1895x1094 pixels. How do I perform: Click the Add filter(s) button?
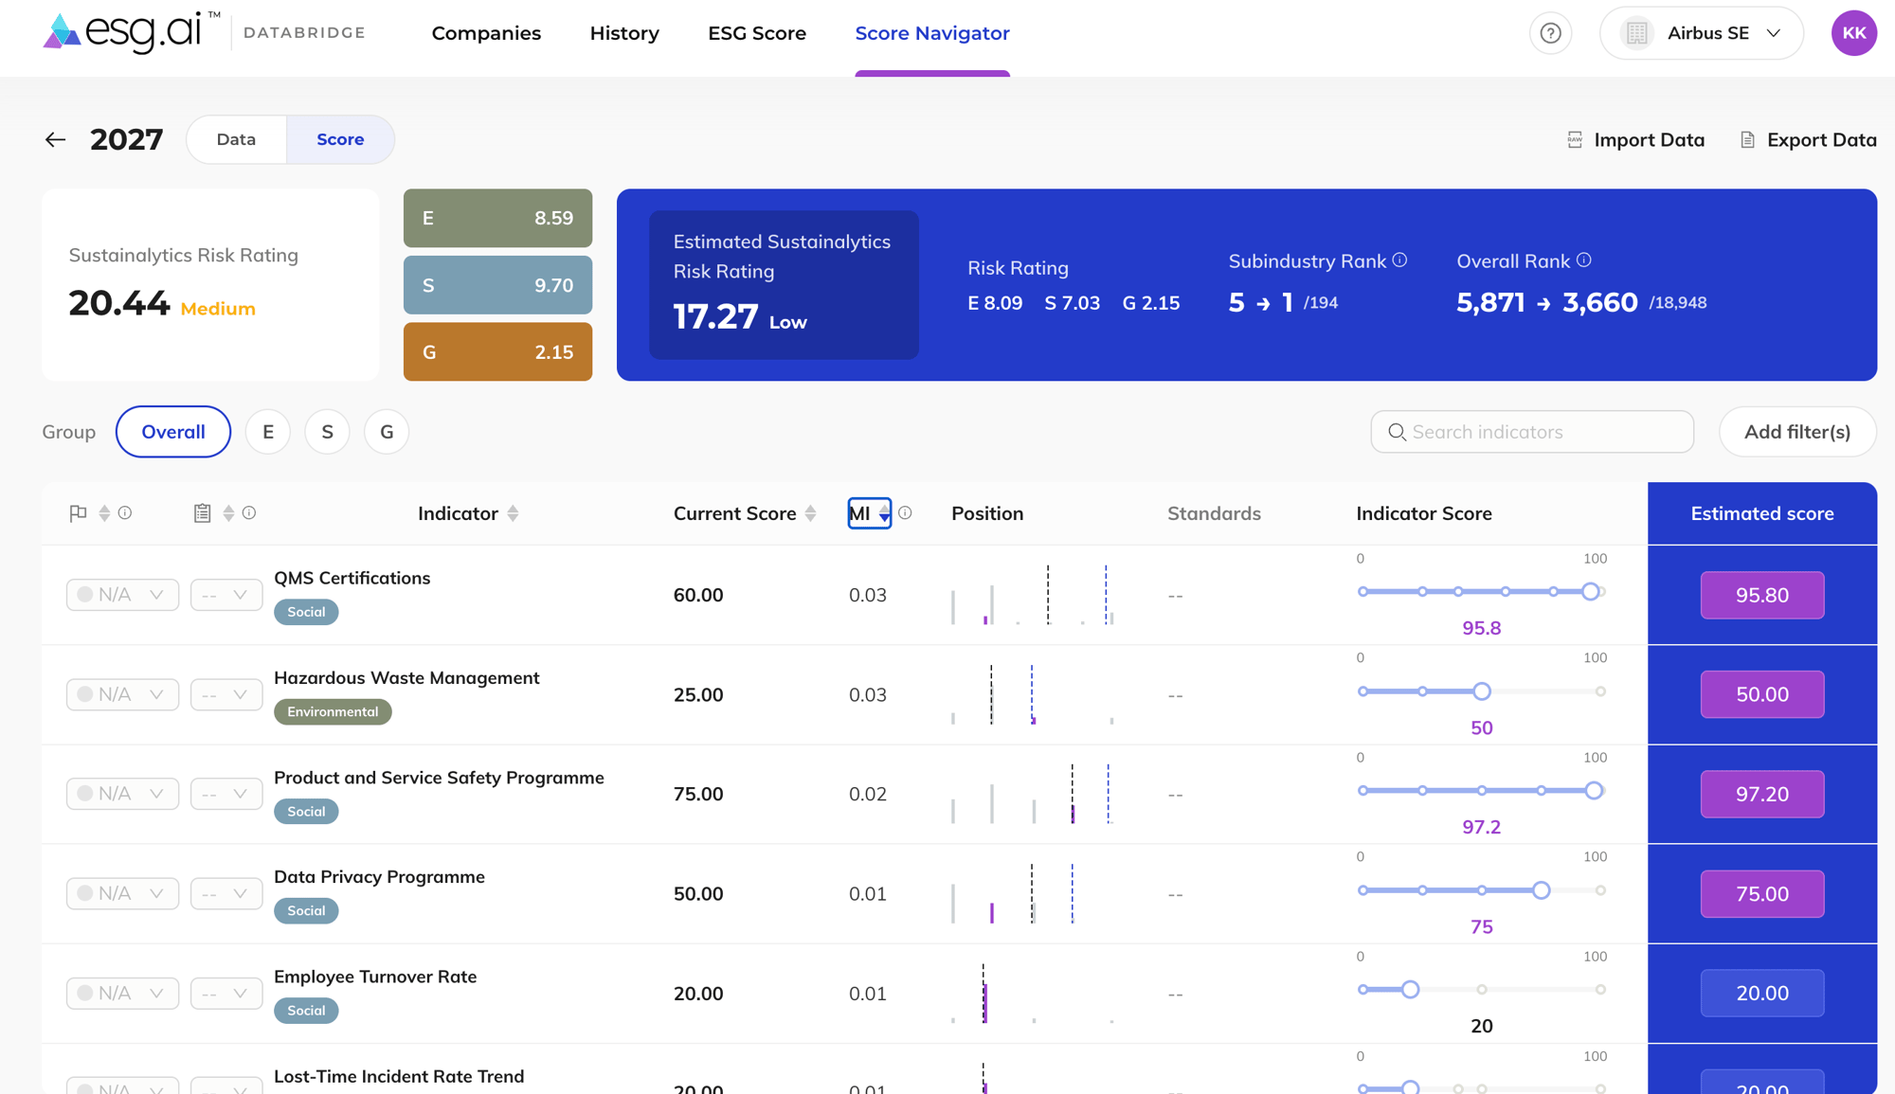pyautogui.click(x=1797, y=432)
